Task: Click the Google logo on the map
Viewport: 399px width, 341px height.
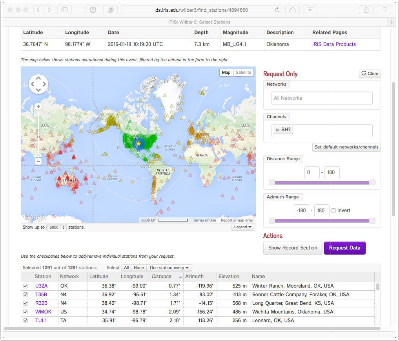Action: [x=35, y=217]
